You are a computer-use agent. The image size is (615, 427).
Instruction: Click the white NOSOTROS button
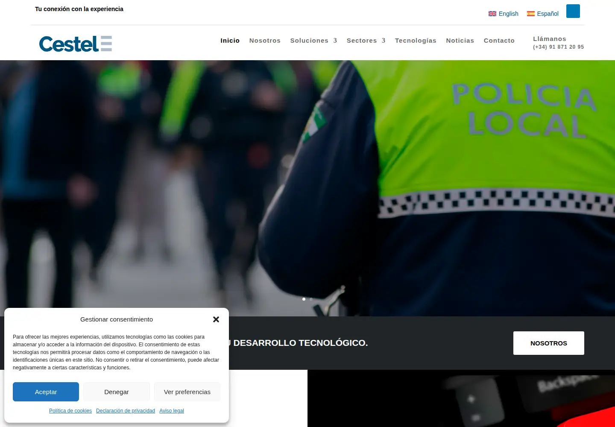(x=549, y=343)
